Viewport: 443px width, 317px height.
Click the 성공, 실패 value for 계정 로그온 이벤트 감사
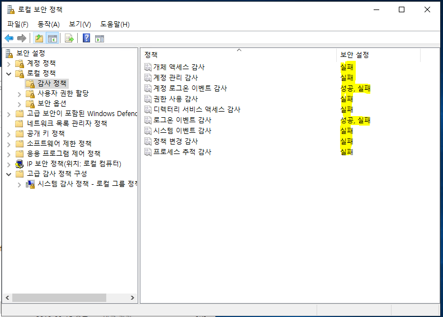[355, 89]
